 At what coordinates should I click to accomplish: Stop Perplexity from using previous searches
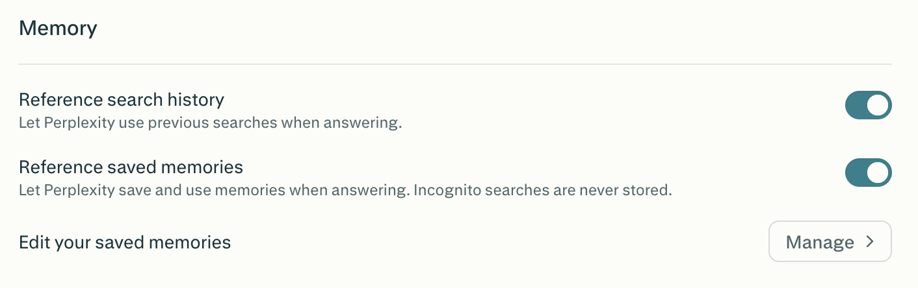(868, 105)
